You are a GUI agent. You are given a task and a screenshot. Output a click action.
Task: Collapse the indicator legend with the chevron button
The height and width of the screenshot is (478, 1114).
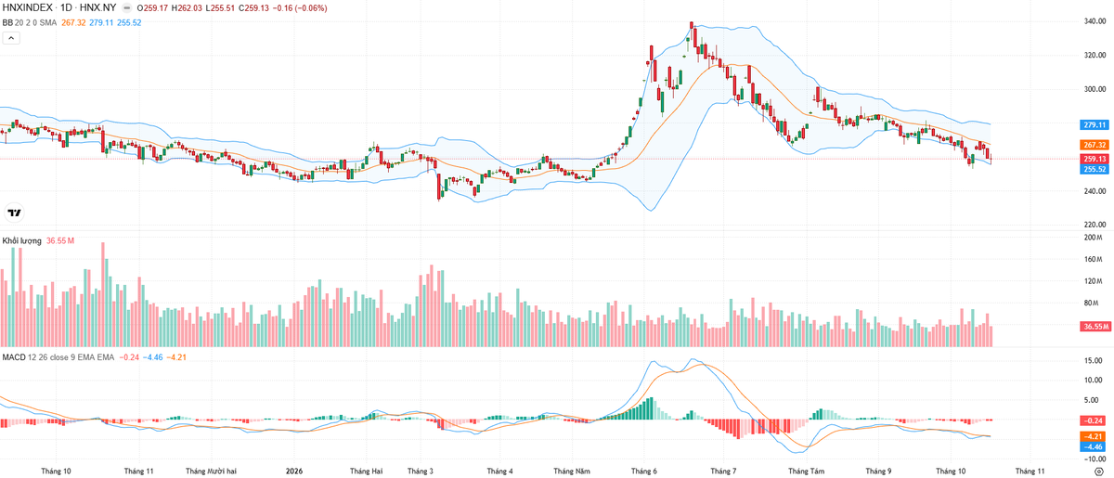[x=11, y=38]
